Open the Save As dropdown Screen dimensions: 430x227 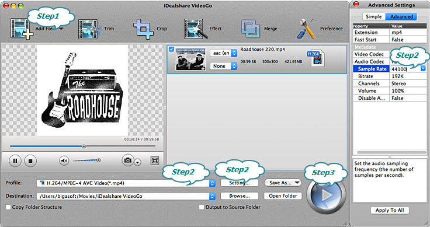click(x=283, y=183)
